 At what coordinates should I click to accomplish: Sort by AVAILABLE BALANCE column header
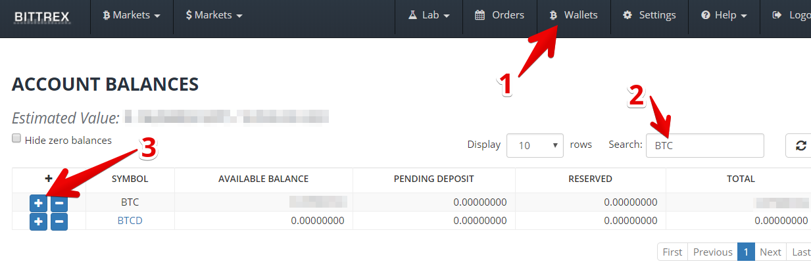click(x=263, y=179)
